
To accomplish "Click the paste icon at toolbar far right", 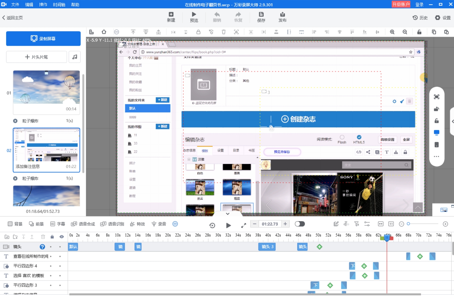I will [446, 32].
